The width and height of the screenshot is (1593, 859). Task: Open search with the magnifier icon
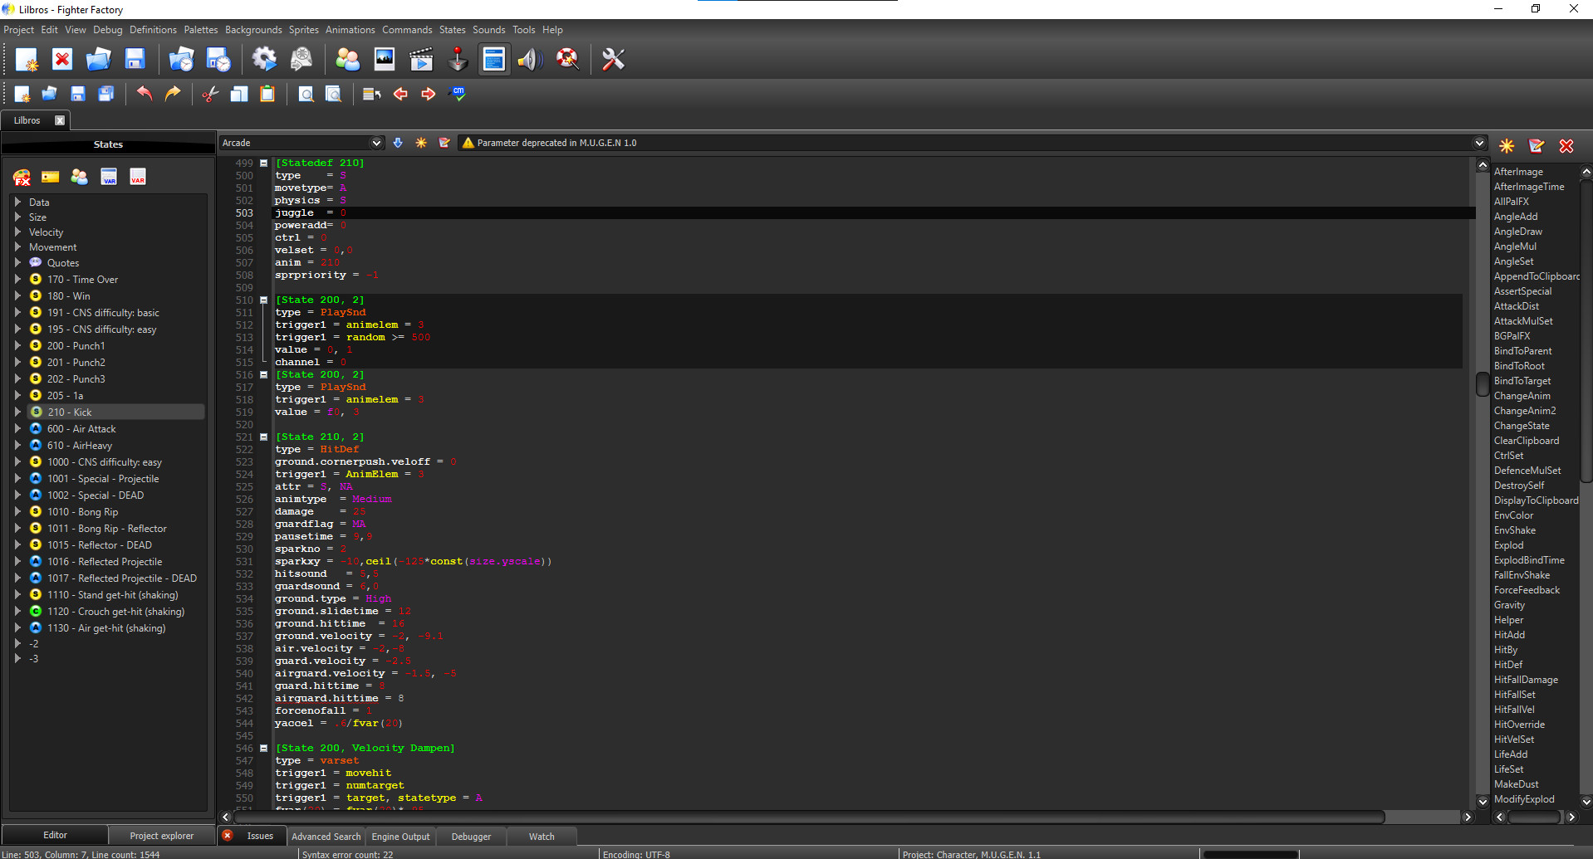(x=306, y=94)
